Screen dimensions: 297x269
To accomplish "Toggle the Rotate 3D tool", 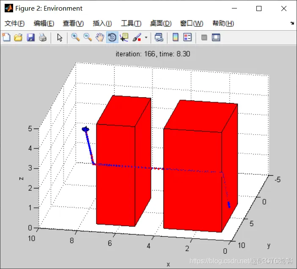I will click(x=112, y=37).
